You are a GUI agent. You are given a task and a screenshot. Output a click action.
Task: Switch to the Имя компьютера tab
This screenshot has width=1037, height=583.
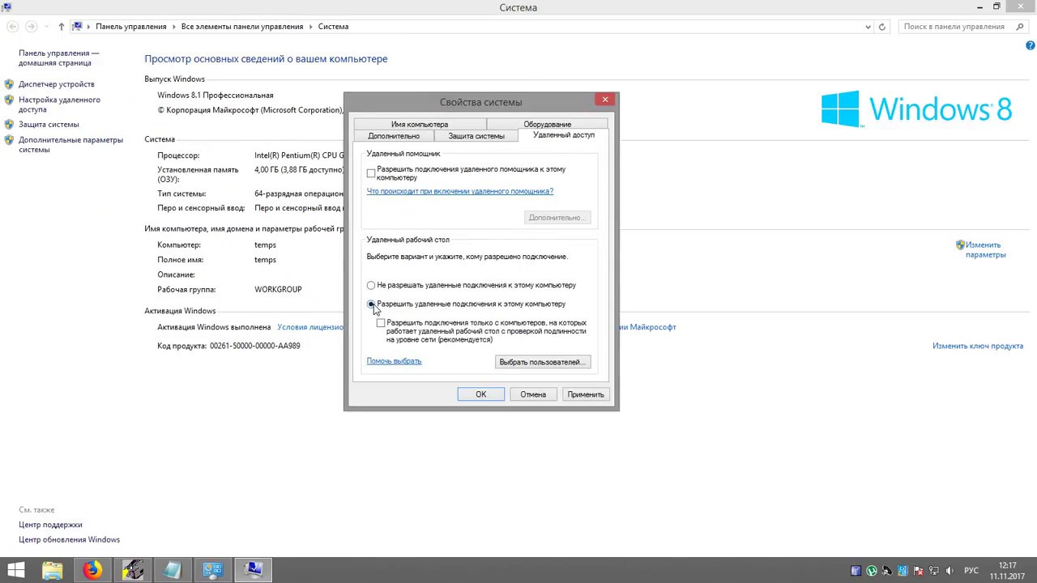[x=420, y=125]
